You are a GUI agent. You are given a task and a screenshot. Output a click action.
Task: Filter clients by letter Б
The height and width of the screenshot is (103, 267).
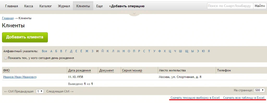click(x=56, y=51)
